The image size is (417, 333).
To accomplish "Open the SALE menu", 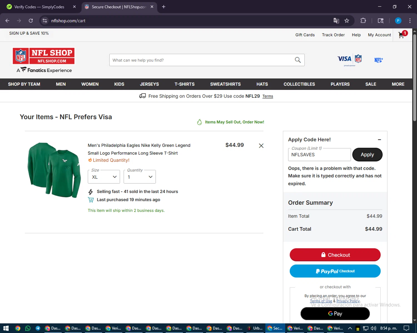I will (371, 84).
